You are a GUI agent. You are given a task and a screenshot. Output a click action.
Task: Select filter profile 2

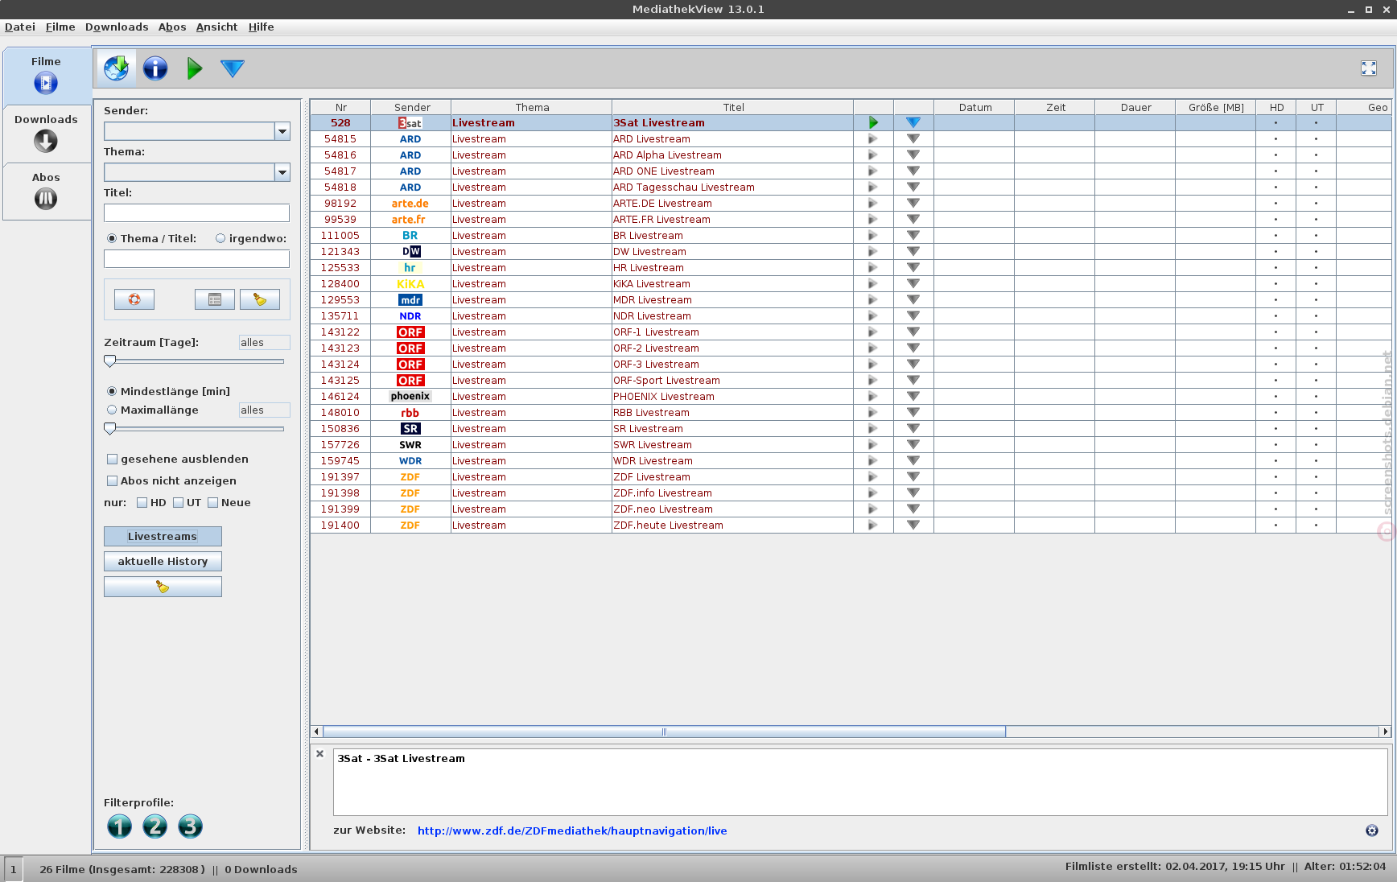coord(155,826)
